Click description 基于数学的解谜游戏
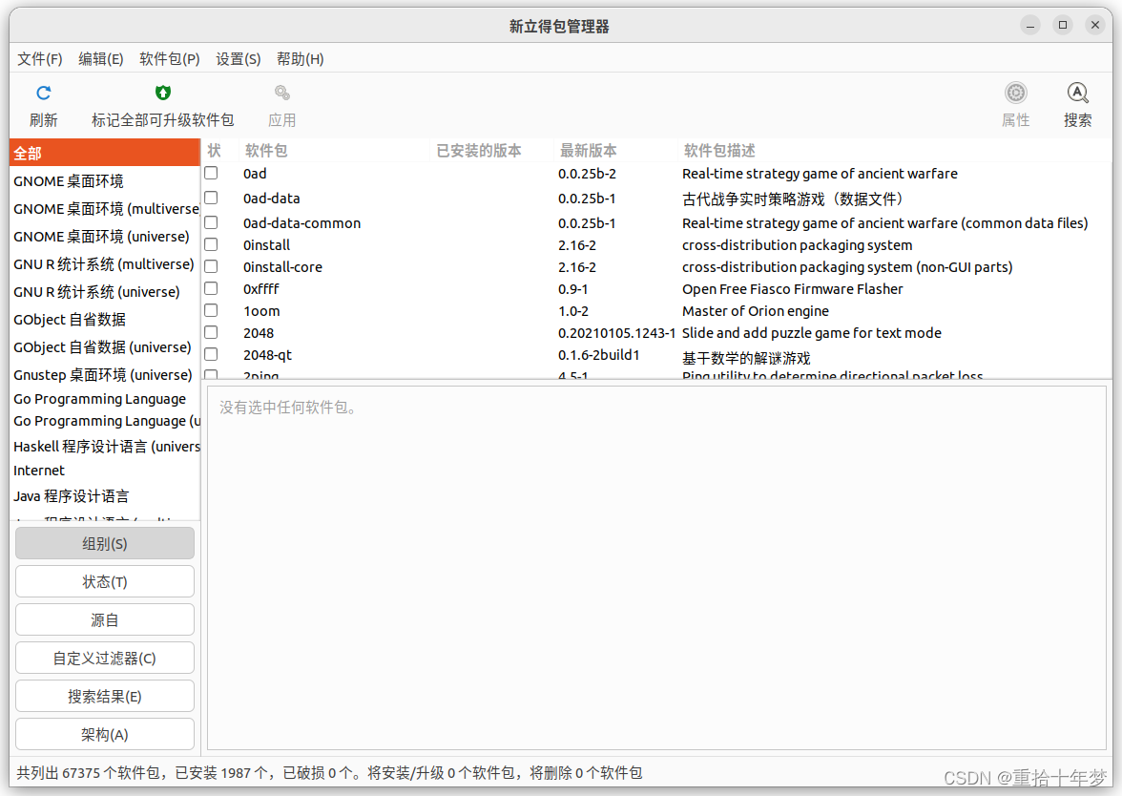 pyautogui.click(x=746, y=358)
